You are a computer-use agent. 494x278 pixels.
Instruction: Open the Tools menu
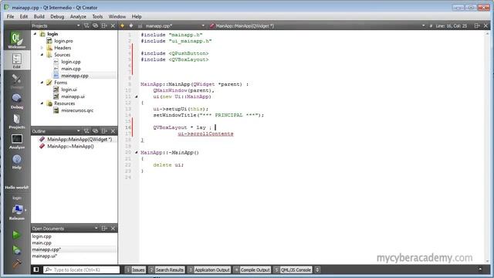point(97,16)
